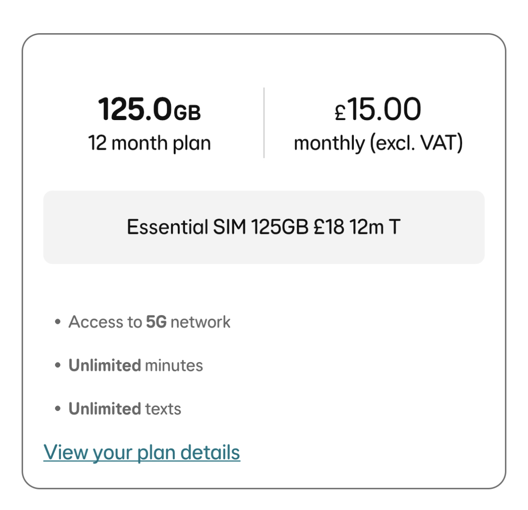The height and width of the screenshot is (510, 528).
Task: Click the 125.0GB data allowance heading
Action: [x=149, y=109]
